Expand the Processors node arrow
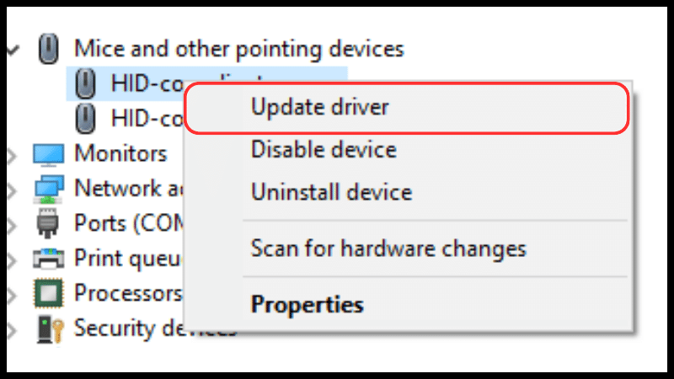The image size is (674, 379). (12, 296)
